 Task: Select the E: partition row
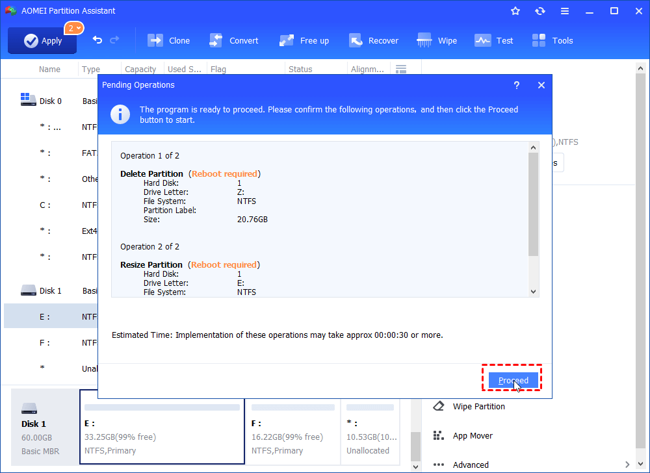(x=51, y=317)
